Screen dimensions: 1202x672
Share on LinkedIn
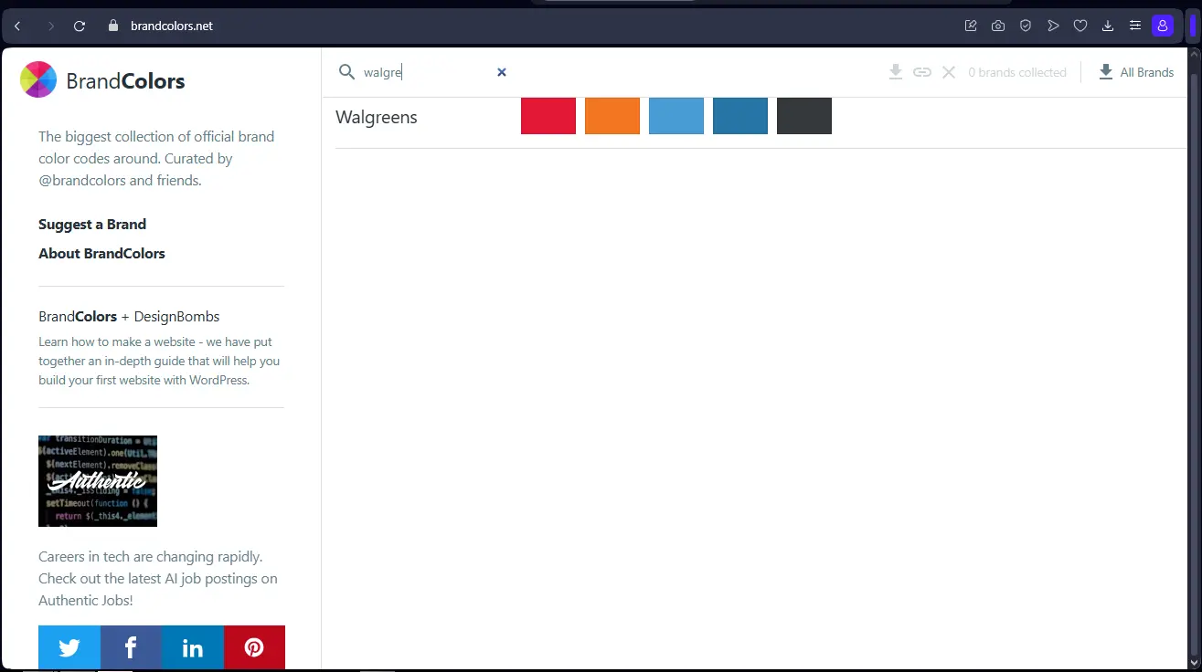(x=193, y=647)
